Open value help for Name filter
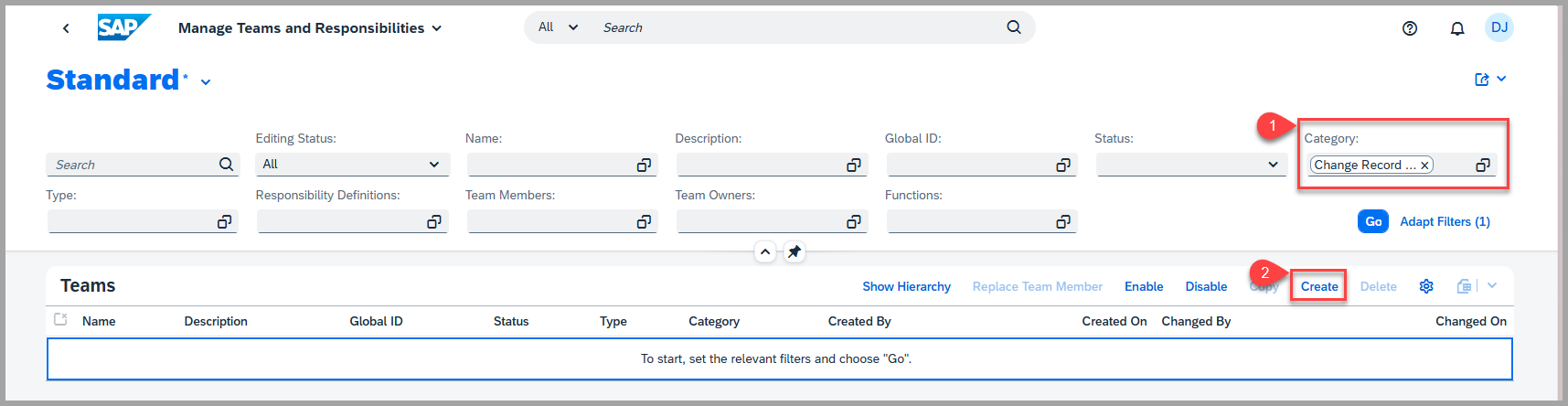Screen dimensions: 1568x406 [644, 165]
